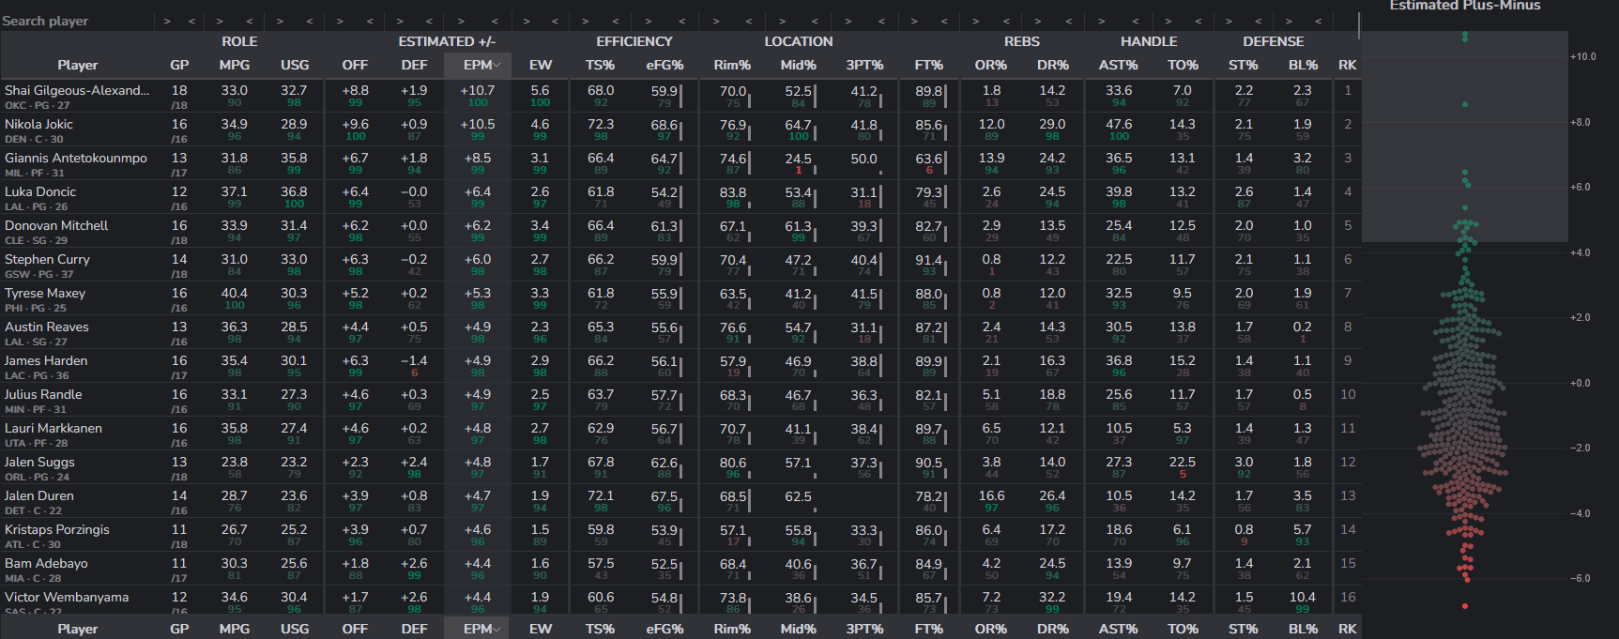Open Nikola Jokic's player page
1619x639 pixels.
point(38,124)
